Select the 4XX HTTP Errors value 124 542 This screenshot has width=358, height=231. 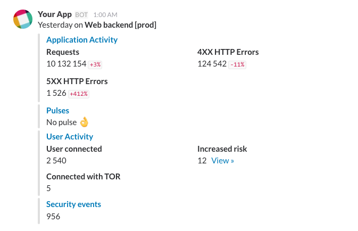(212, 64)
